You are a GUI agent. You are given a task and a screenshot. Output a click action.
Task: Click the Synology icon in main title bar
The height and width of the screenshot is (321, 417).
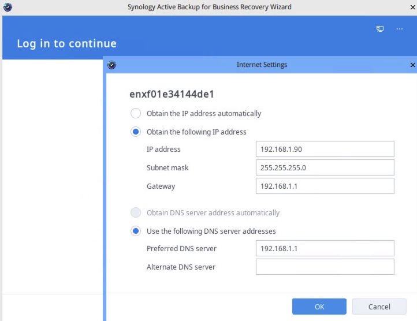tap(8, 7)
